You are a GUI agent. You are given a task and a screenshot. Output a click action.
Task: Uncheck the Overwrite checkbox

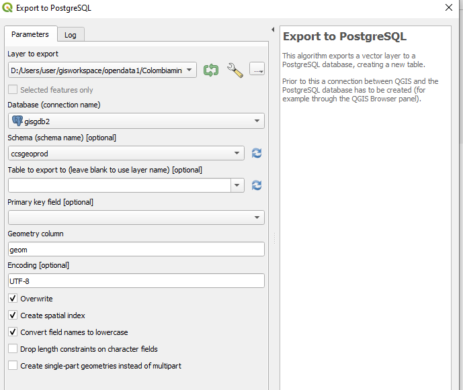(x=13, y=299)
